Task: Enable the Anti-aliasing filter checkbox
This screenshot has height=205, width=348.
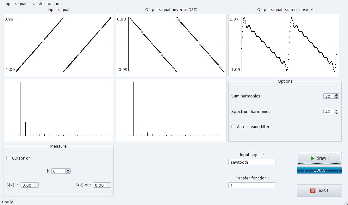Action: coord(233,127)
